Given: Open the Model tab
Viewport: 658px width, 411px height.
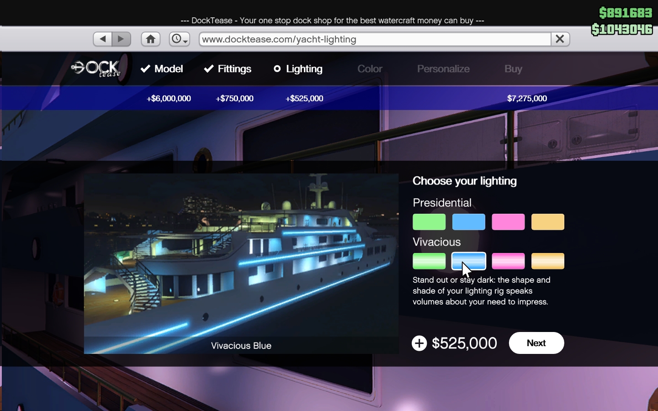Looking at the screenshot, I should pyautogui.click(x=162, y=69).
